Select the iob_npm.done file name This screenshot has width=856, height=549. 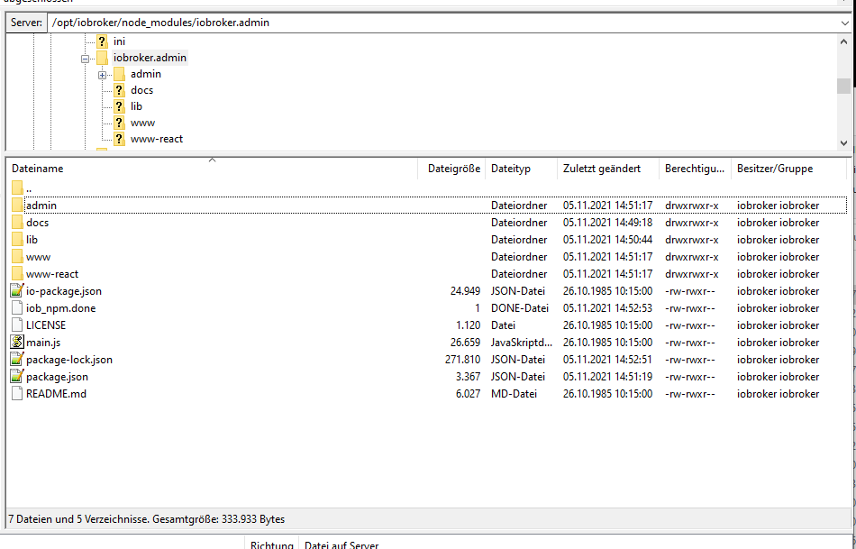click(x=61, y=308)
